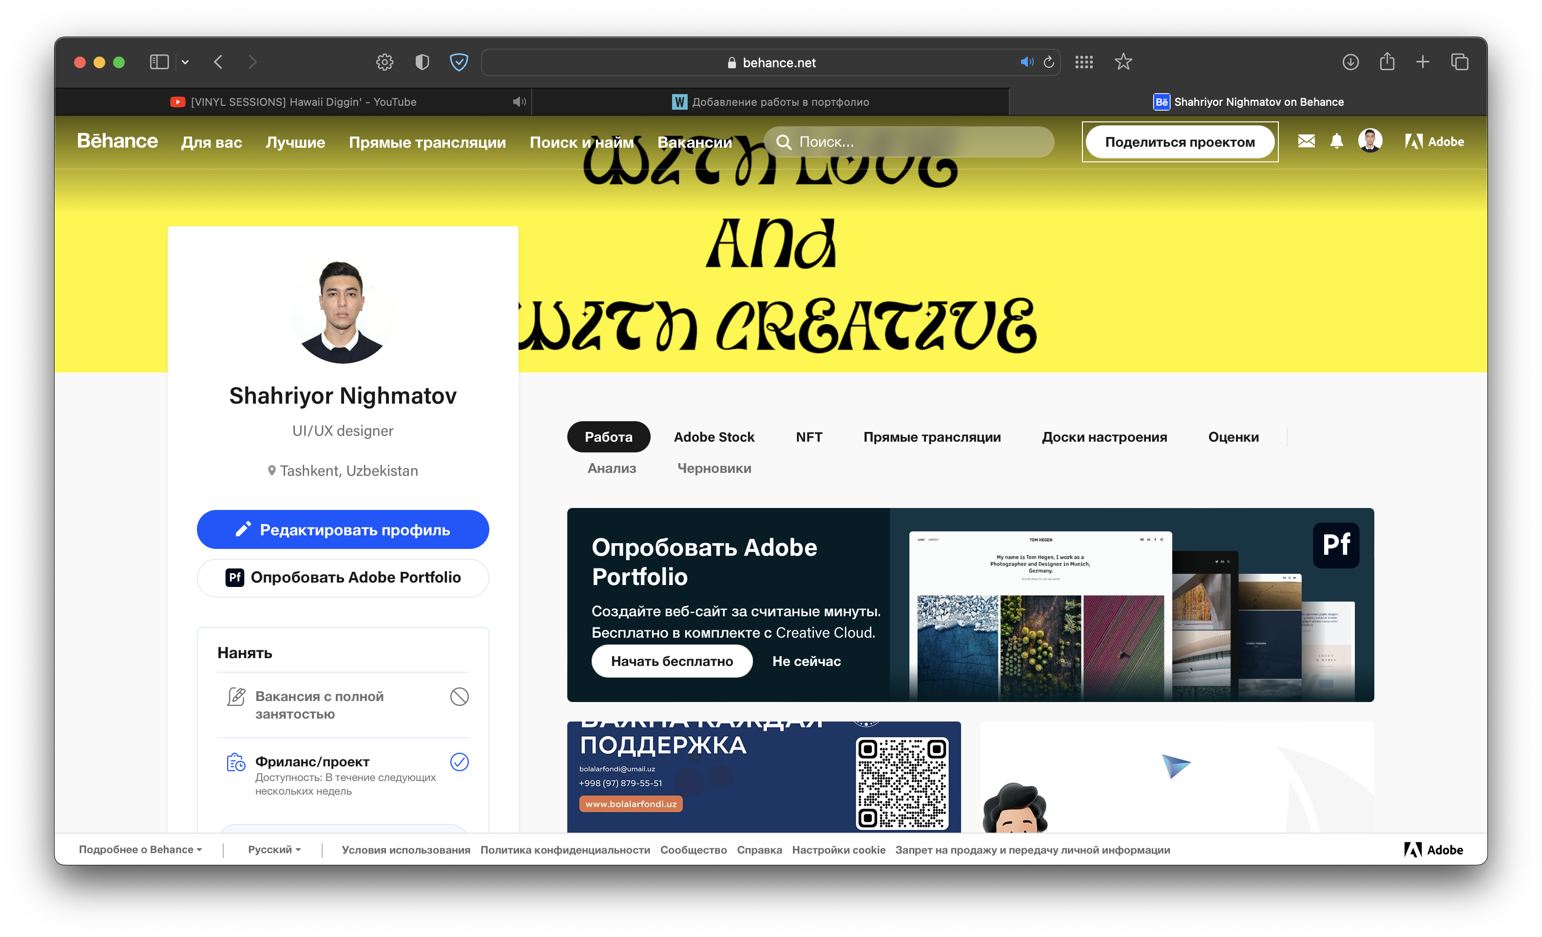This screenshot has width=1542, height=937.
Task: Open the profile avatar menu in header
Action: (x=1370, y=141)
